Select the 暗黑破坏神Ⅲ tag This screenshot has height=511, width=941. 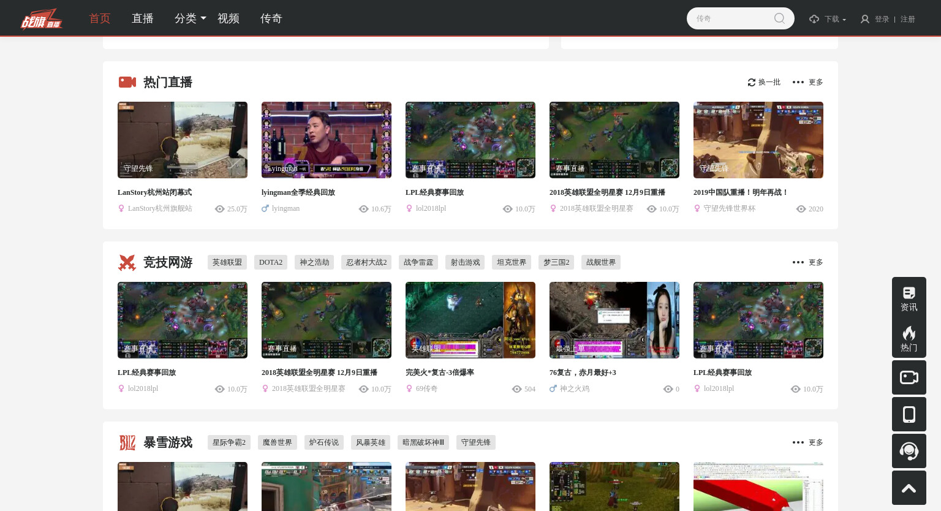[423, 442]
